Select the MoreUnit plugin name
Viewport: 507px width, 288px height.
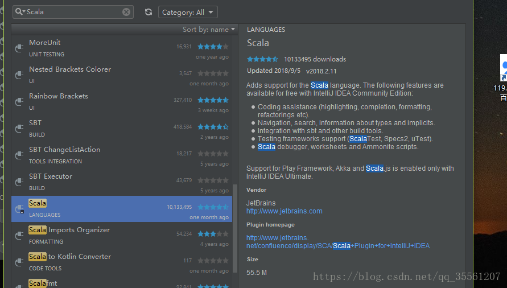pyautogui.click(x=44, y=42)
